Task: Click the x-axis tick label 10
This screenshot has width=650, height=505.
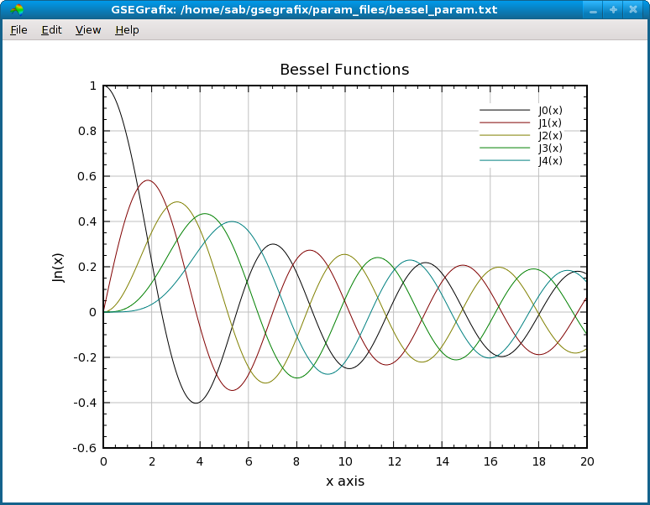Action: [x=344, y=461]
